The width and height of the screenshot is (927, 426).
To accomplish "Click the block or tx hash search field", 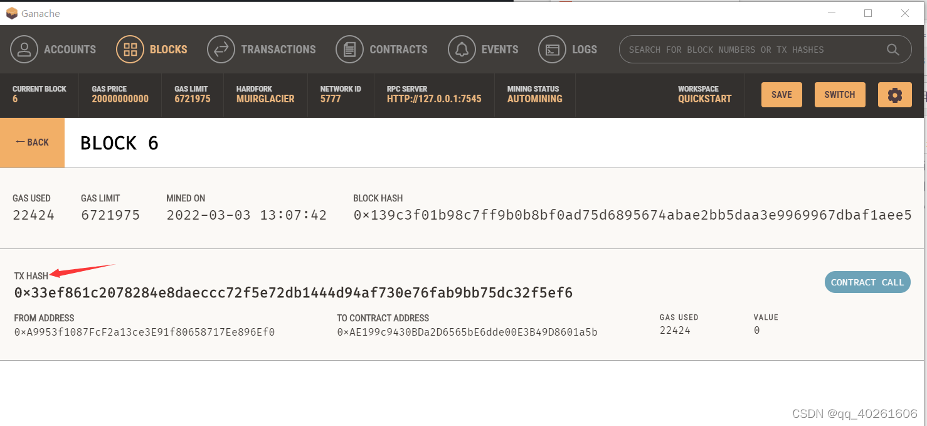I will point(765,50).
